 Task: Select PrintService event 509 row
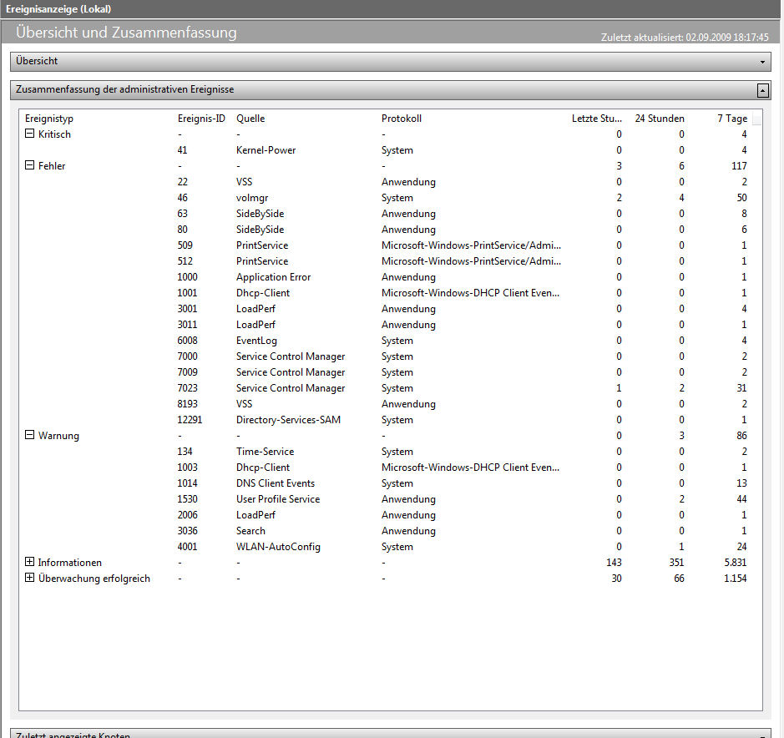[390, 245]
